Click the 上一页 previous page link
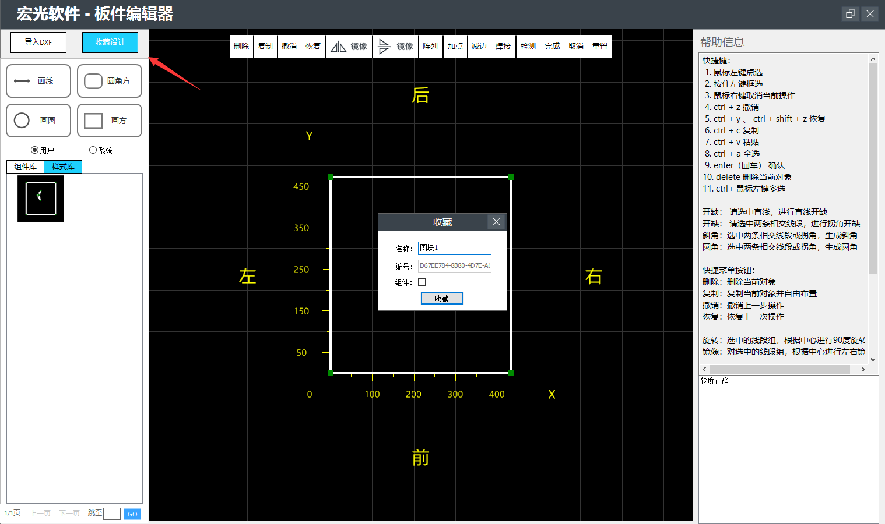The width and height of the screenshot is (885, 524). pyautogui.click(x=40, y=514)
